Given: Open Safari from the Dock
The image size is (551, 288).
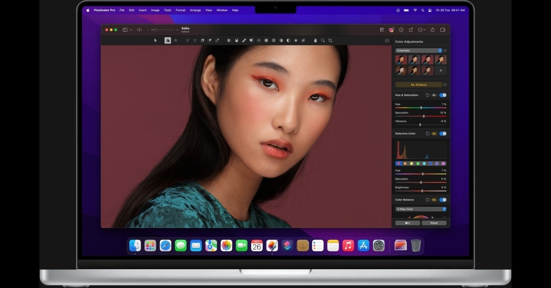Looking at the screenshot, I should 165,245.
